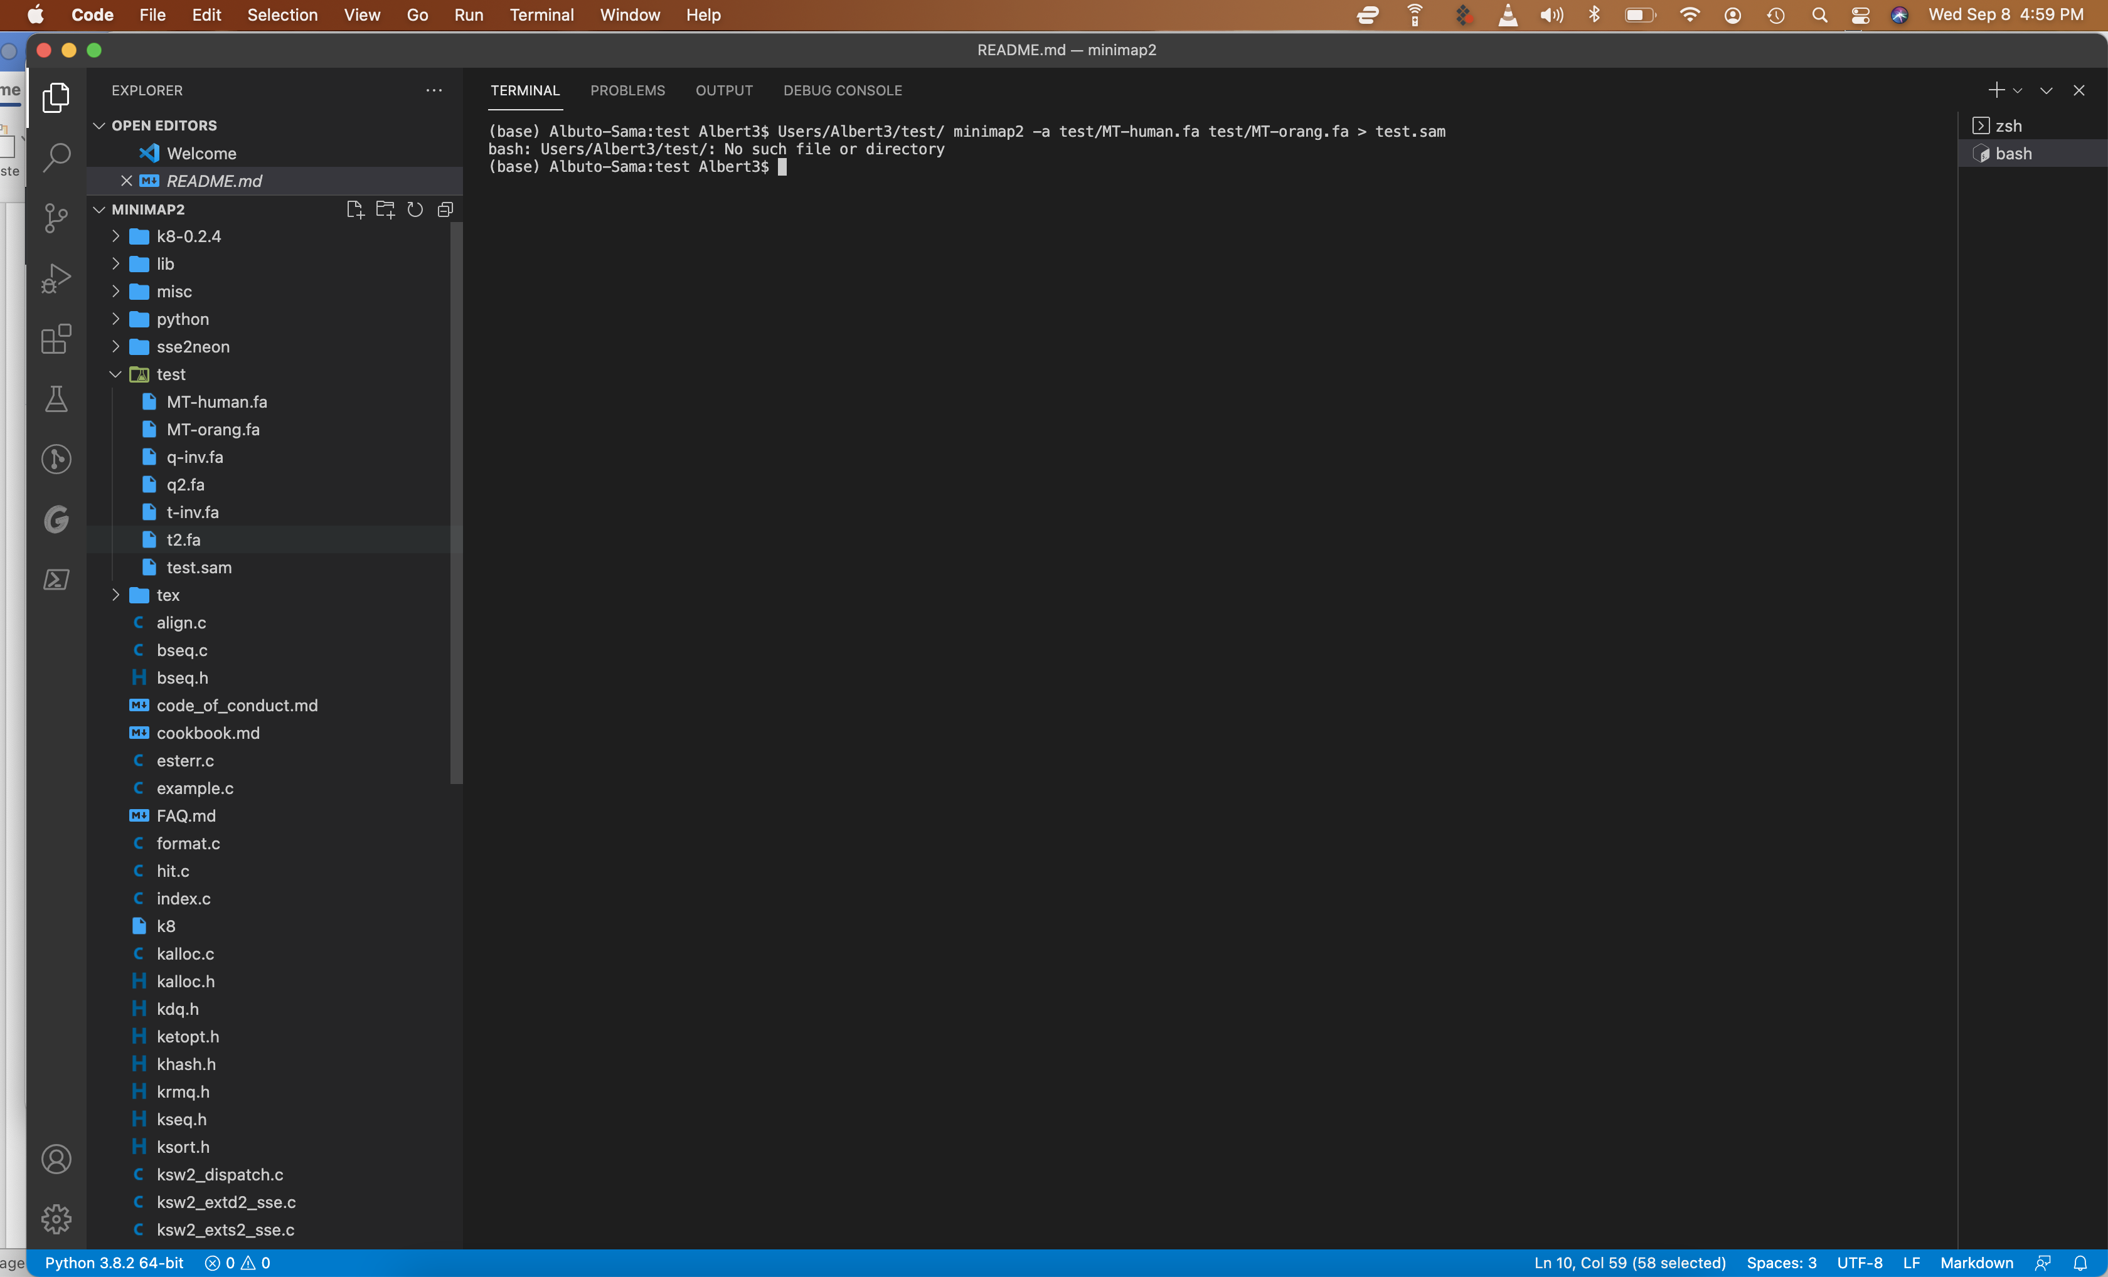Image resolution: width=2108 pixels, height=1277 pixels.
Task: Open the GitLens view in sidebar
Action: point(56,519)
